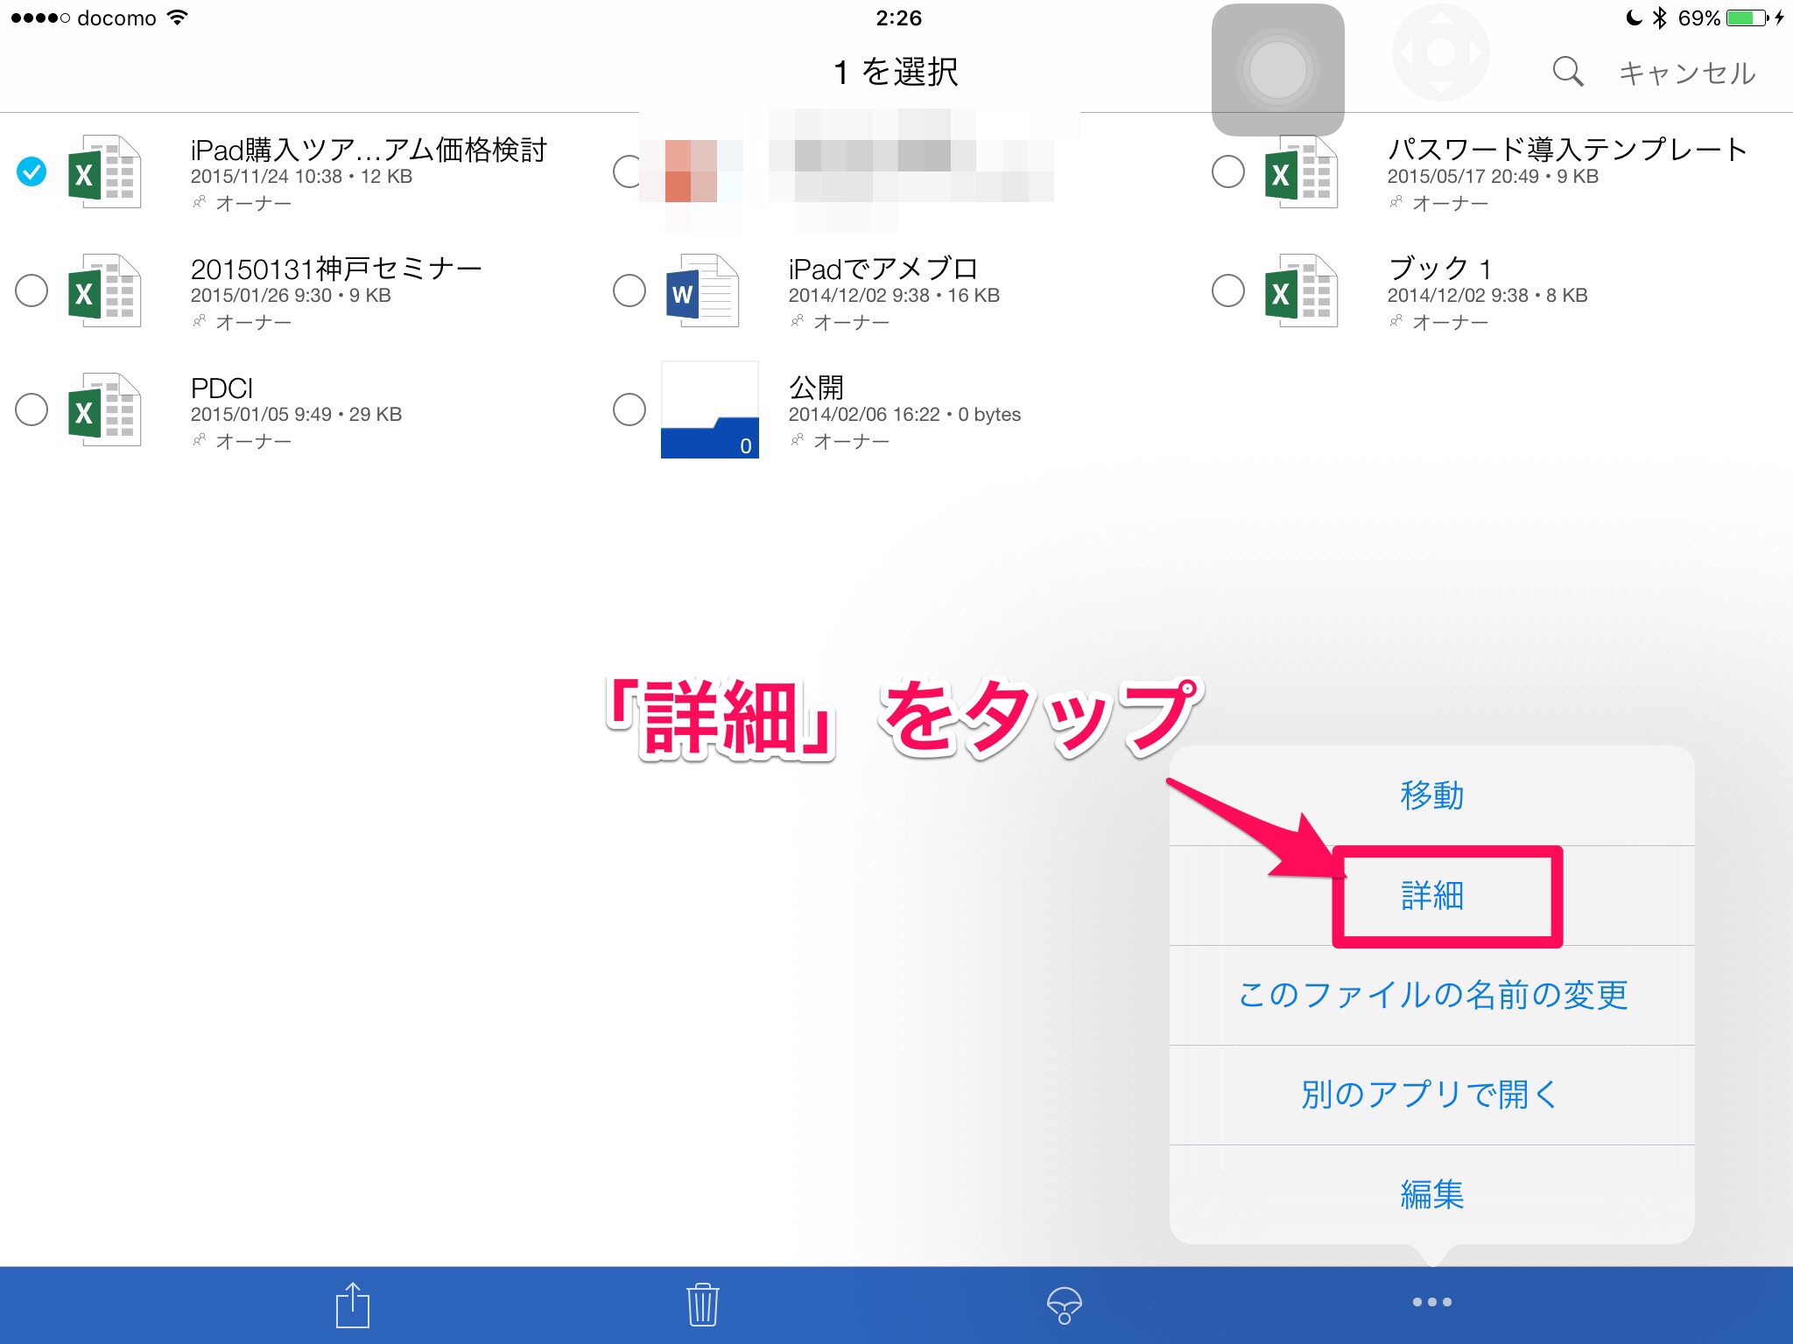Open the iPadでアメブロ Word file icon
Image resolution: width=1793 pixels, height=1344 pixels.
702,291
